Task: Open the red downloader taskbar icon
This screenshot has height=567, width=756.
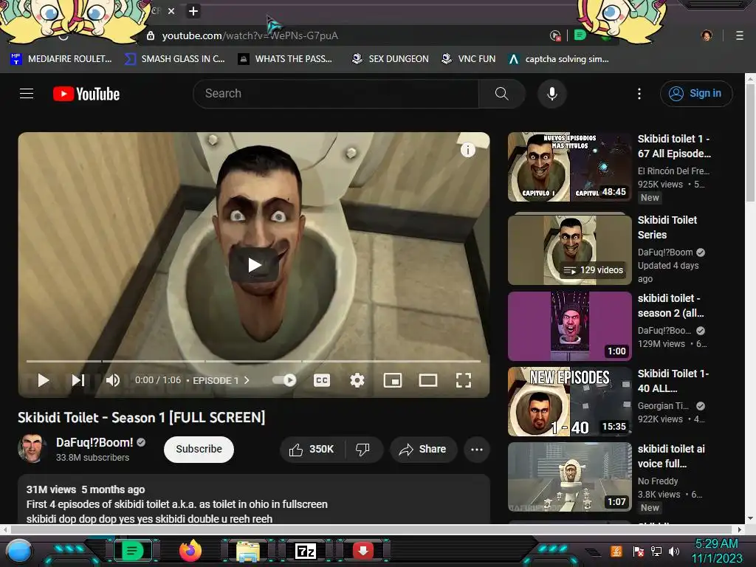Action: coord(363,551)
